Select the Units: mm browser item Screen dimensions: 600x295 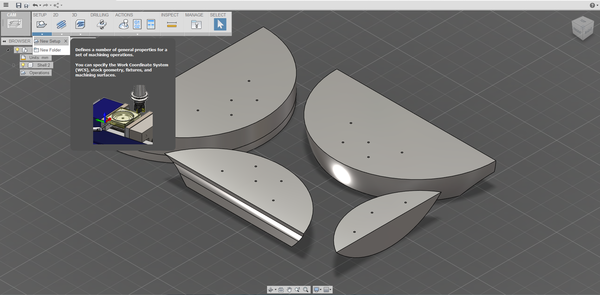pyautogui.click(x=36, y=57)
